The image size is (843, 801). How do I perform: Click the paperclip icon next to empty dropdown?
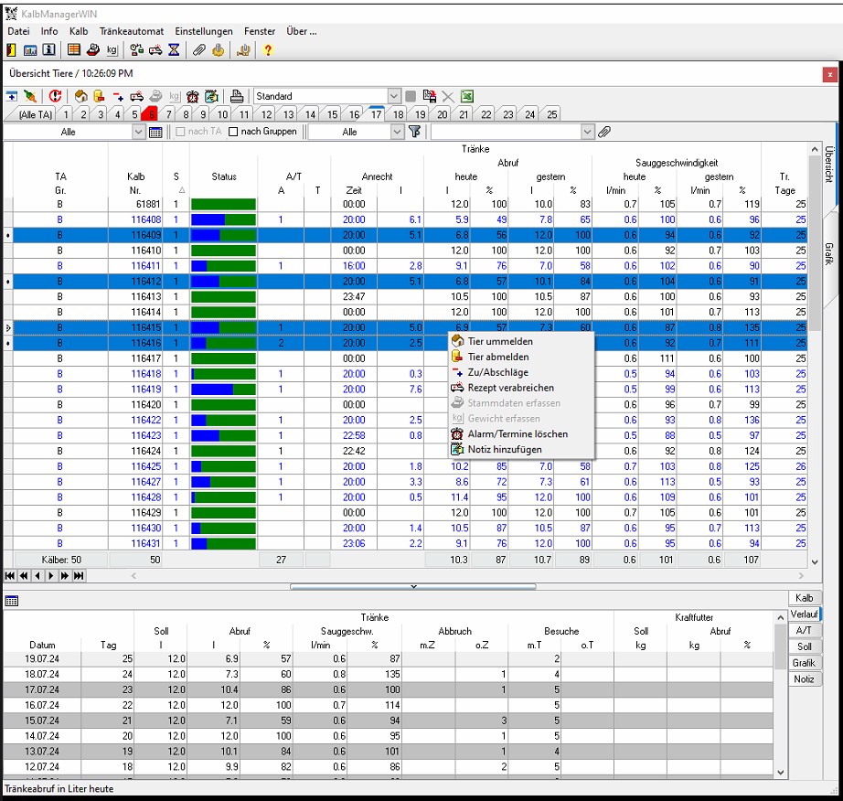[604, 133]
